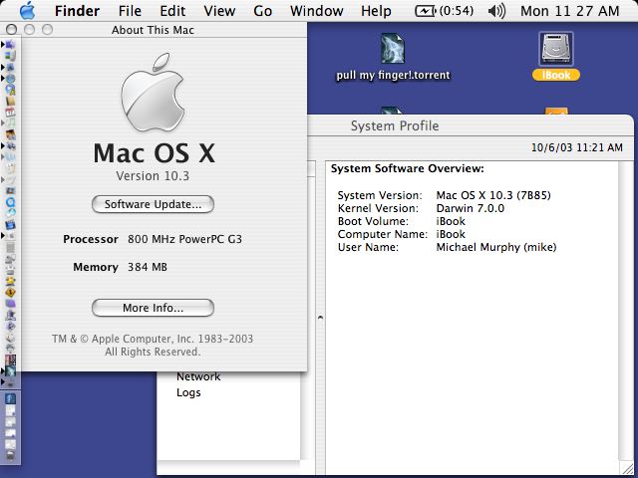Select the iBook hard disk desktop icon
638x478 pixels.
556,49
